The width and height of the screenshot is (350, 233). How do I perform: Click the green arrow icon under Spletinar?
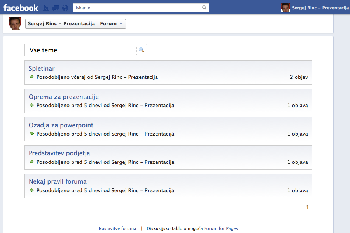tap(32, 77)
